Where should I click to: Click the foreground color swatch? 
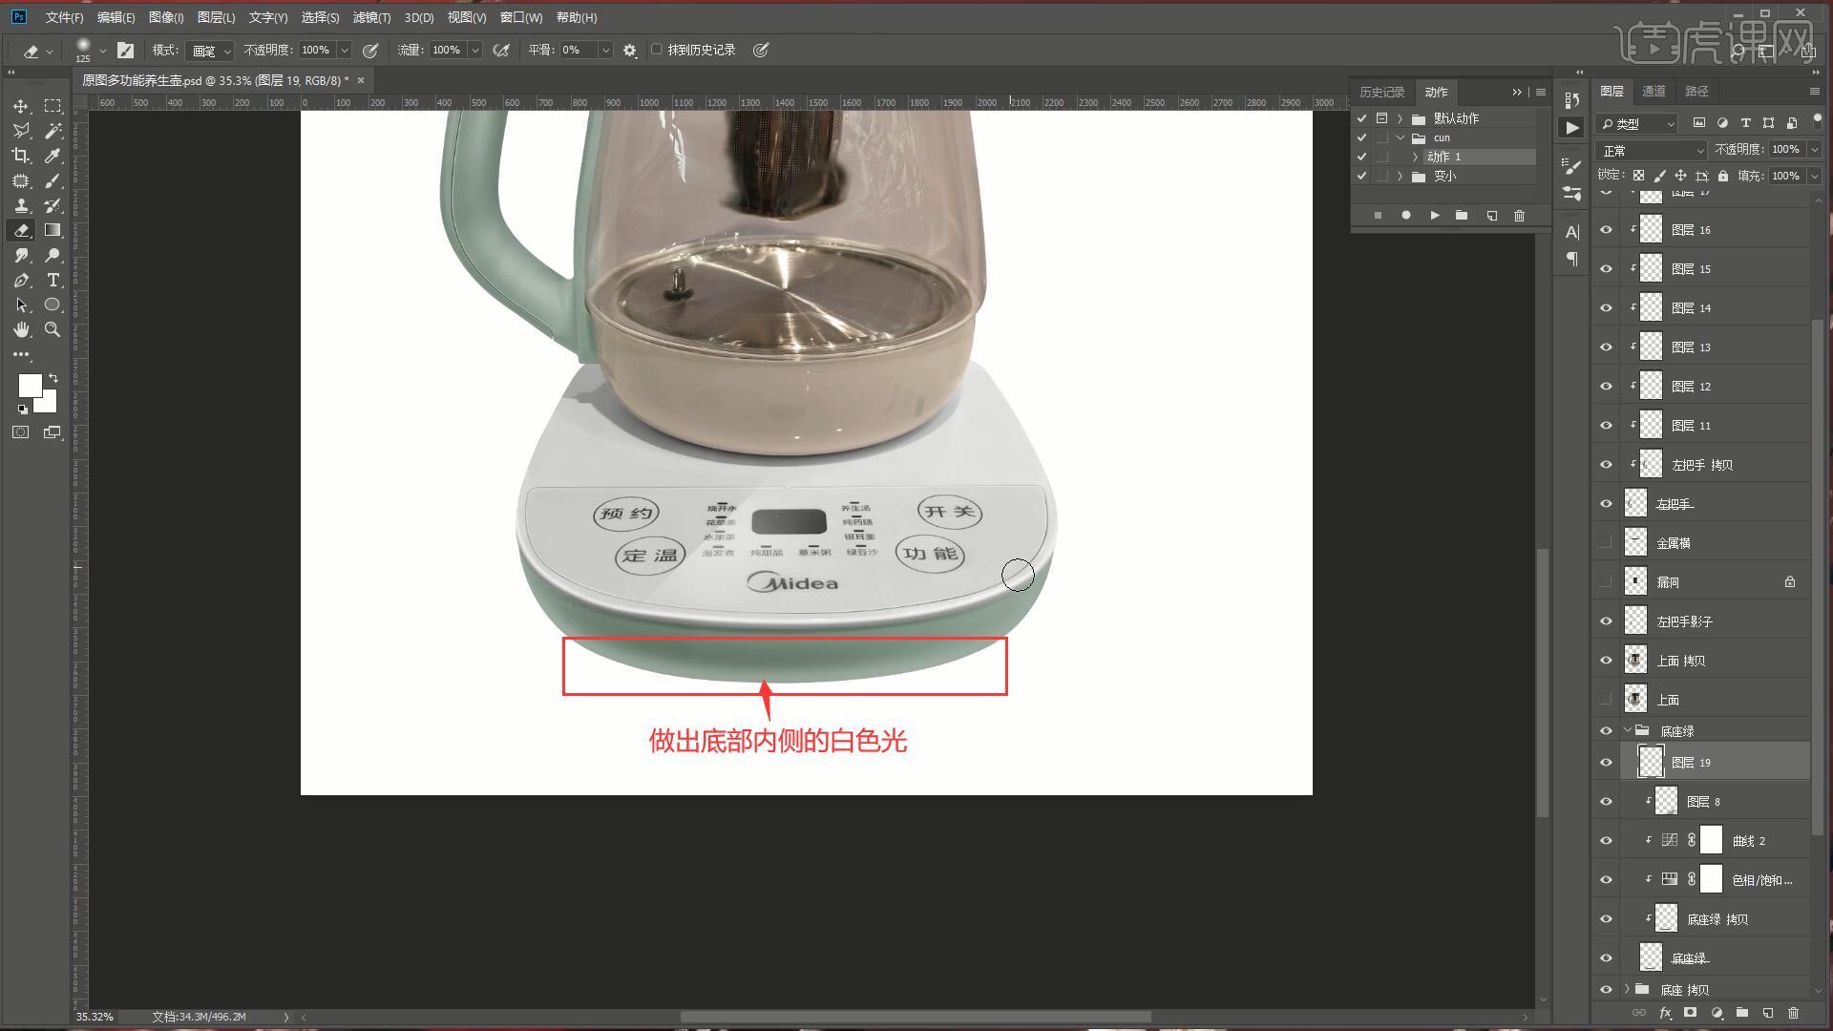[x=30, y=385]
